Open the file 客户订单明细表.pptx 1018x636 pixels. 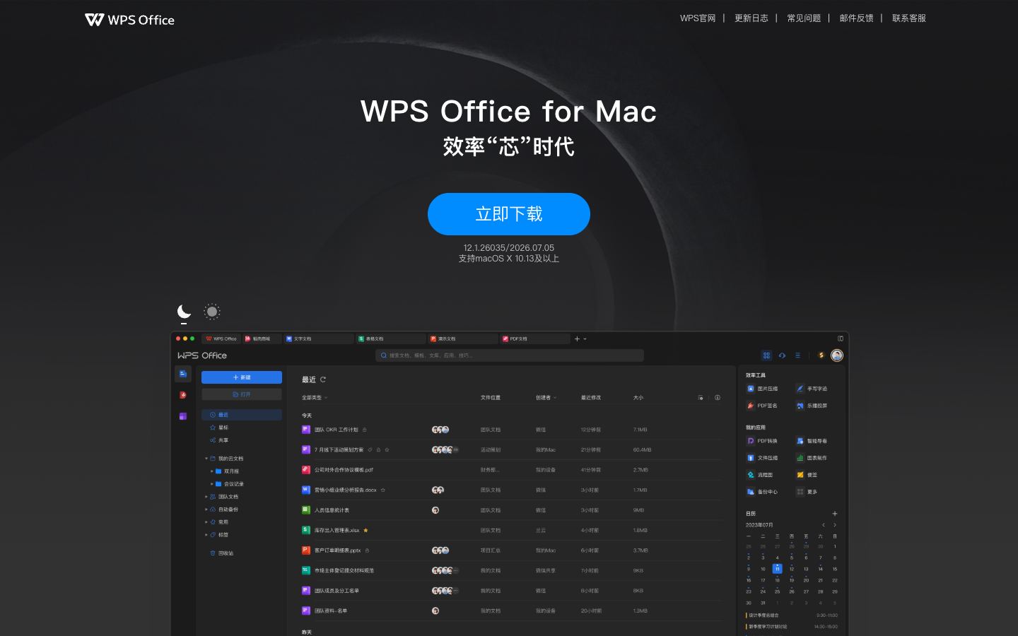[x=337, y=550]
